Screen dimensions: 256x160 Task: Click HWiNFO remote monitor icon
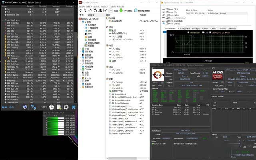click(x=25, y=107)
